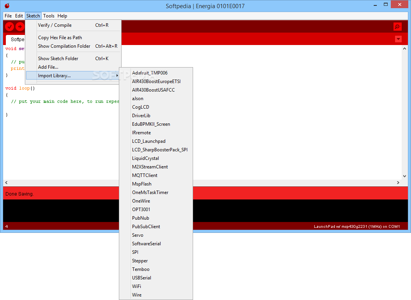The image size is (411, 300).
Task: Import the LiquidCrystal library
Action: click(156, 158)
